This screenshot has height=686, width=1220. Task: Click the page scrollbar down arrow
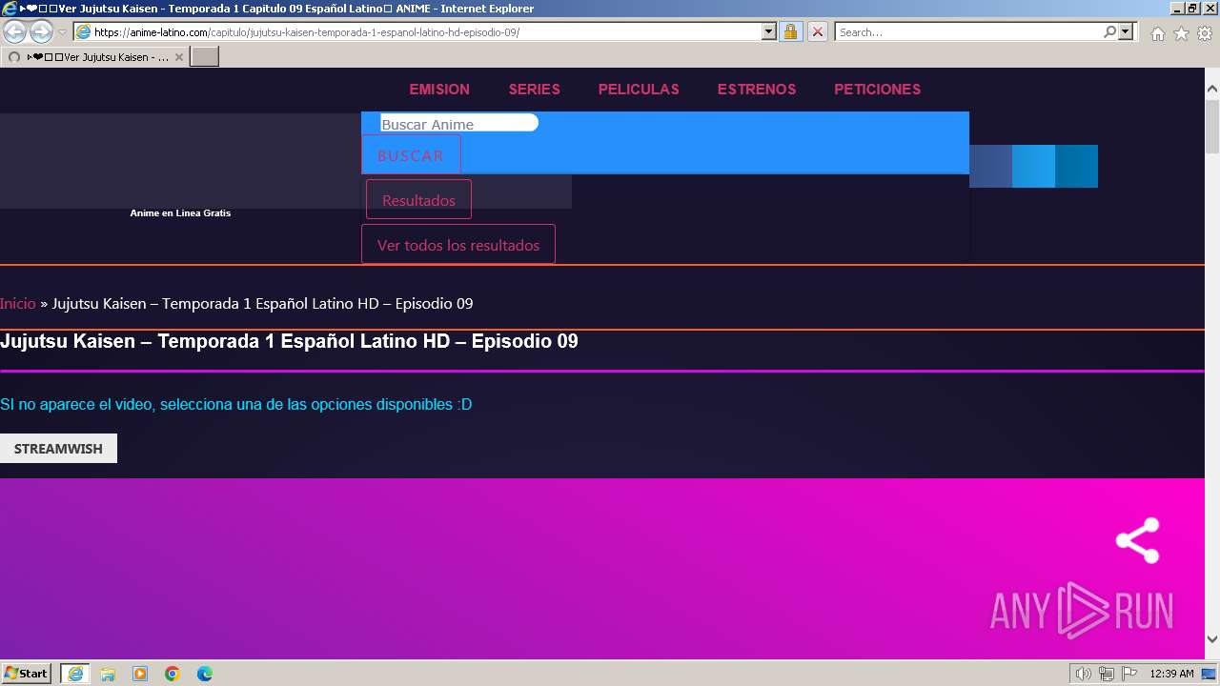[1212, 639]
